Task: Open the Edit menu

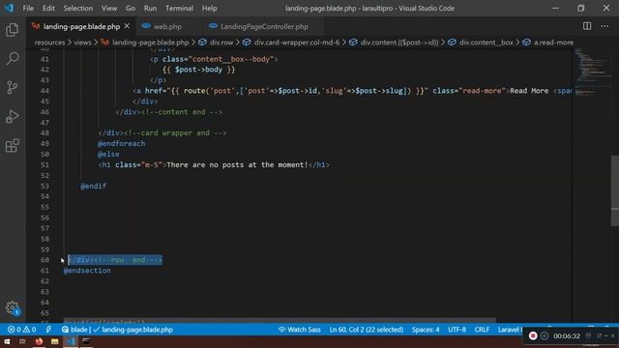Action: click(48, 8)
